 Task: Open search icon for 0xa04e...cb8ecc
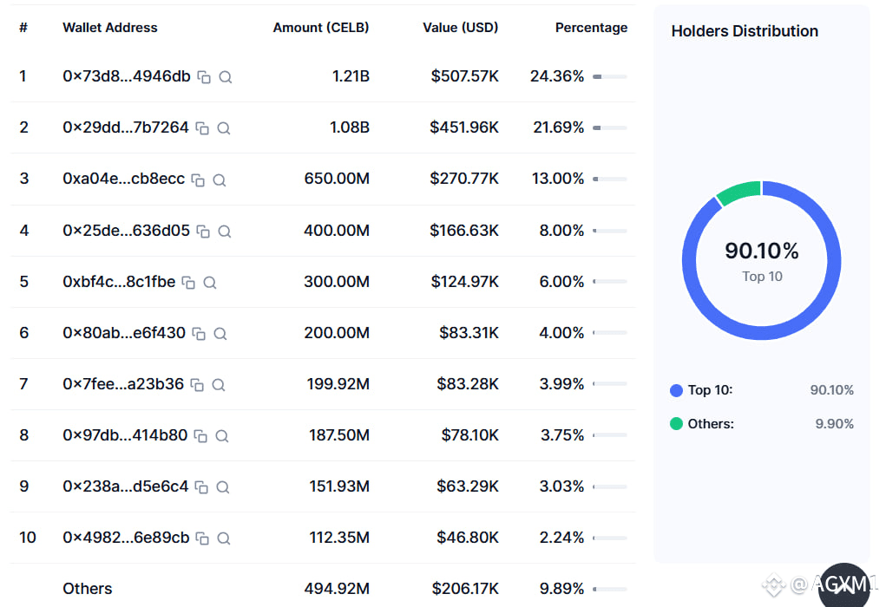(x=220, y=180)
